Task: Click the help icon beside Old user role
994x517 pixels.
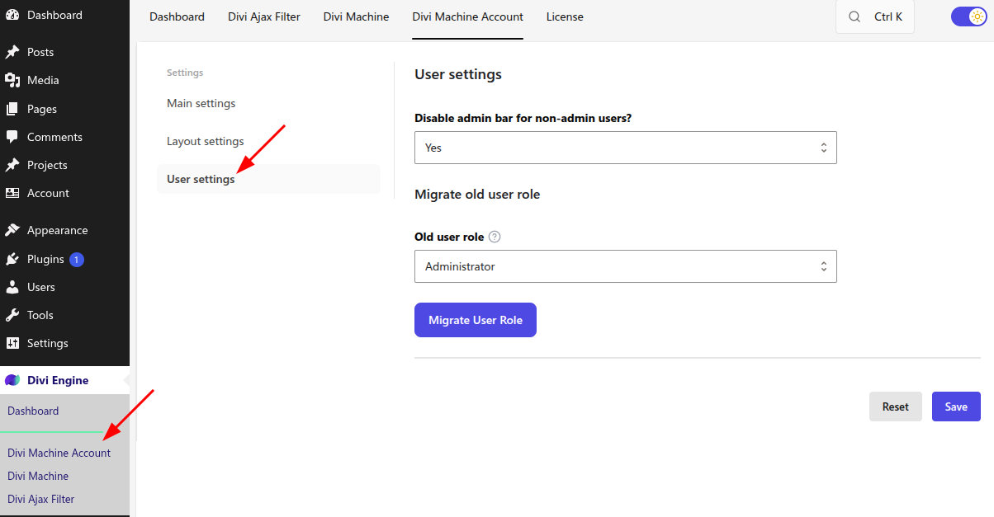Action: [x=495, y=237]
